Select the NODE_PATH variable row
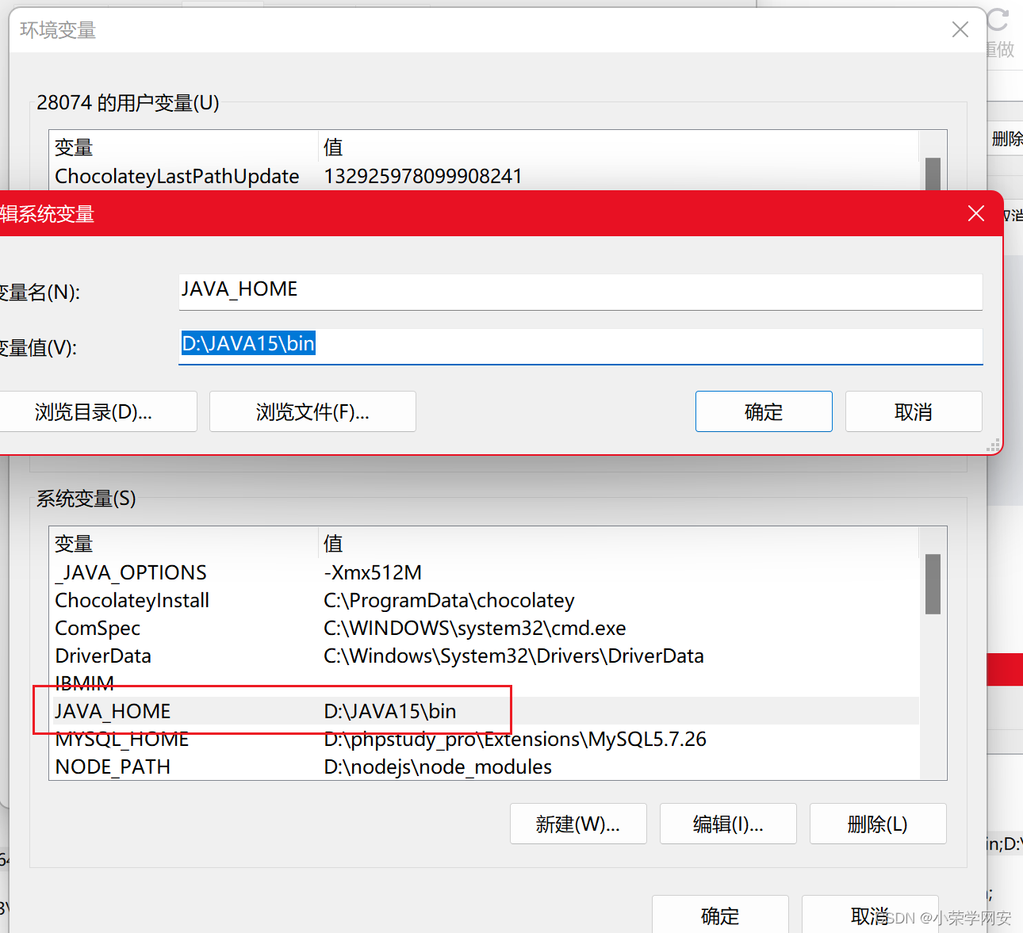Screen dimensions: 1023x933 point(484,767)
